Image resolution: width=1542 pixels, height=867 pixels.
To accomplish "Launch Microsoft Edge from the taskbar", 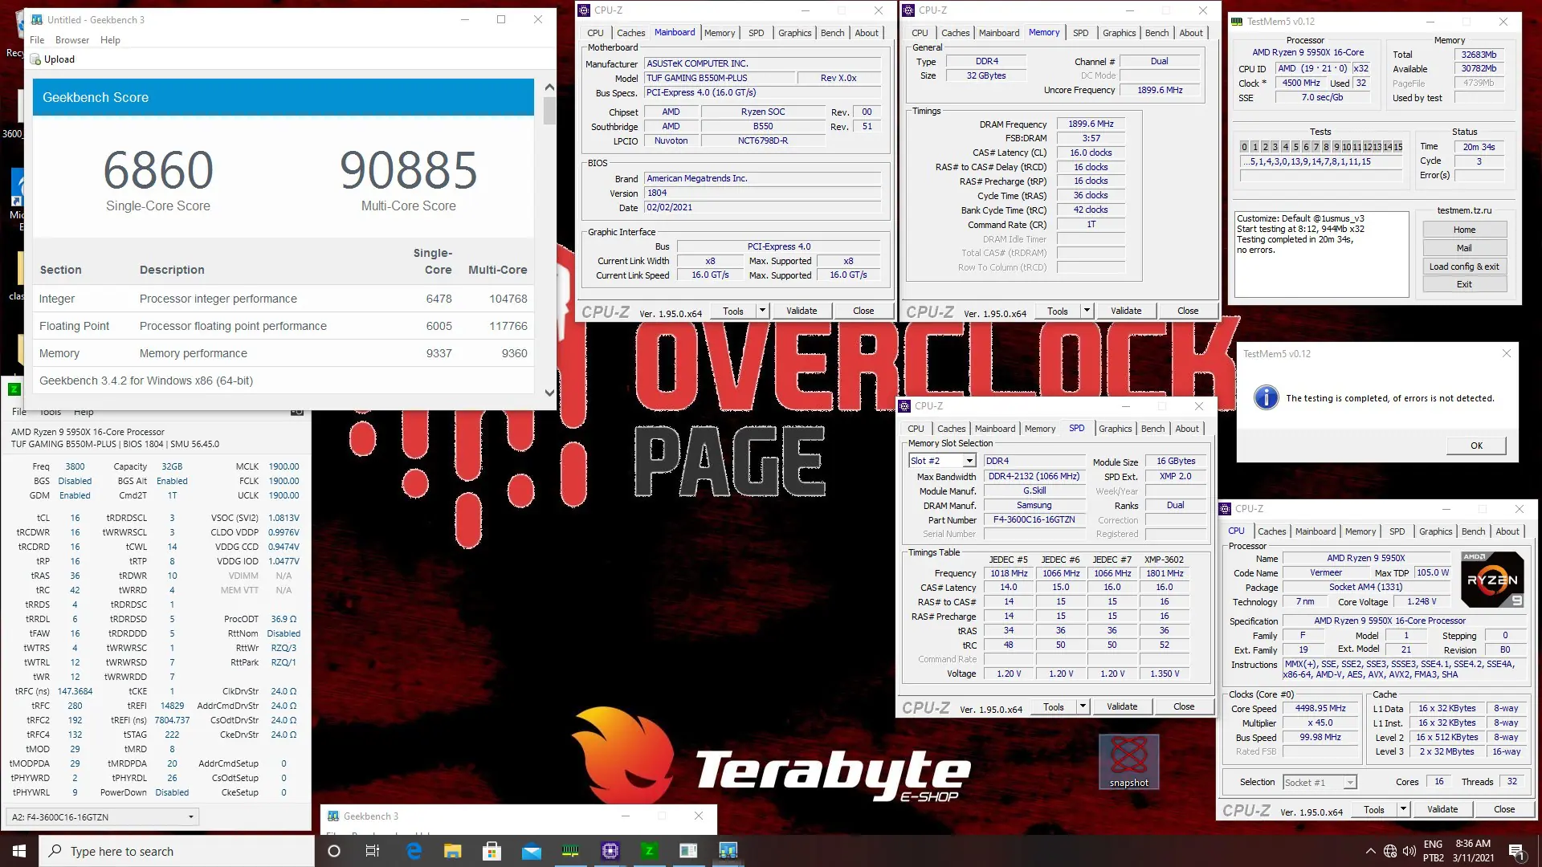I will (414, 851).
